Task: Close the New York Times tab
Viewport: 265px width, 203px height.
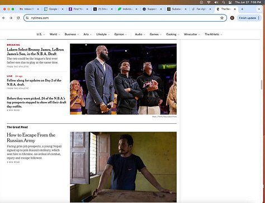Action: (x=235, y=9)
